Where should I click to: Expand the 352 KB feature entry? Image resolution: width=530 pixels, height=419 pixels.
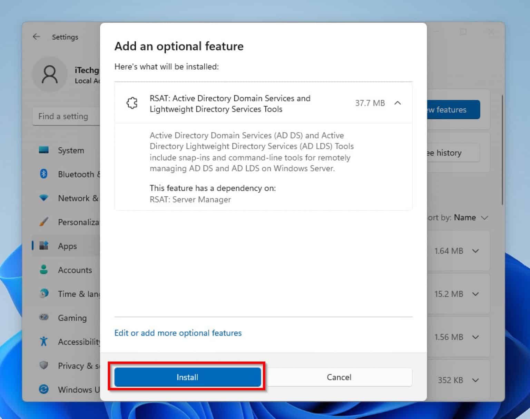tap(476, 380)
